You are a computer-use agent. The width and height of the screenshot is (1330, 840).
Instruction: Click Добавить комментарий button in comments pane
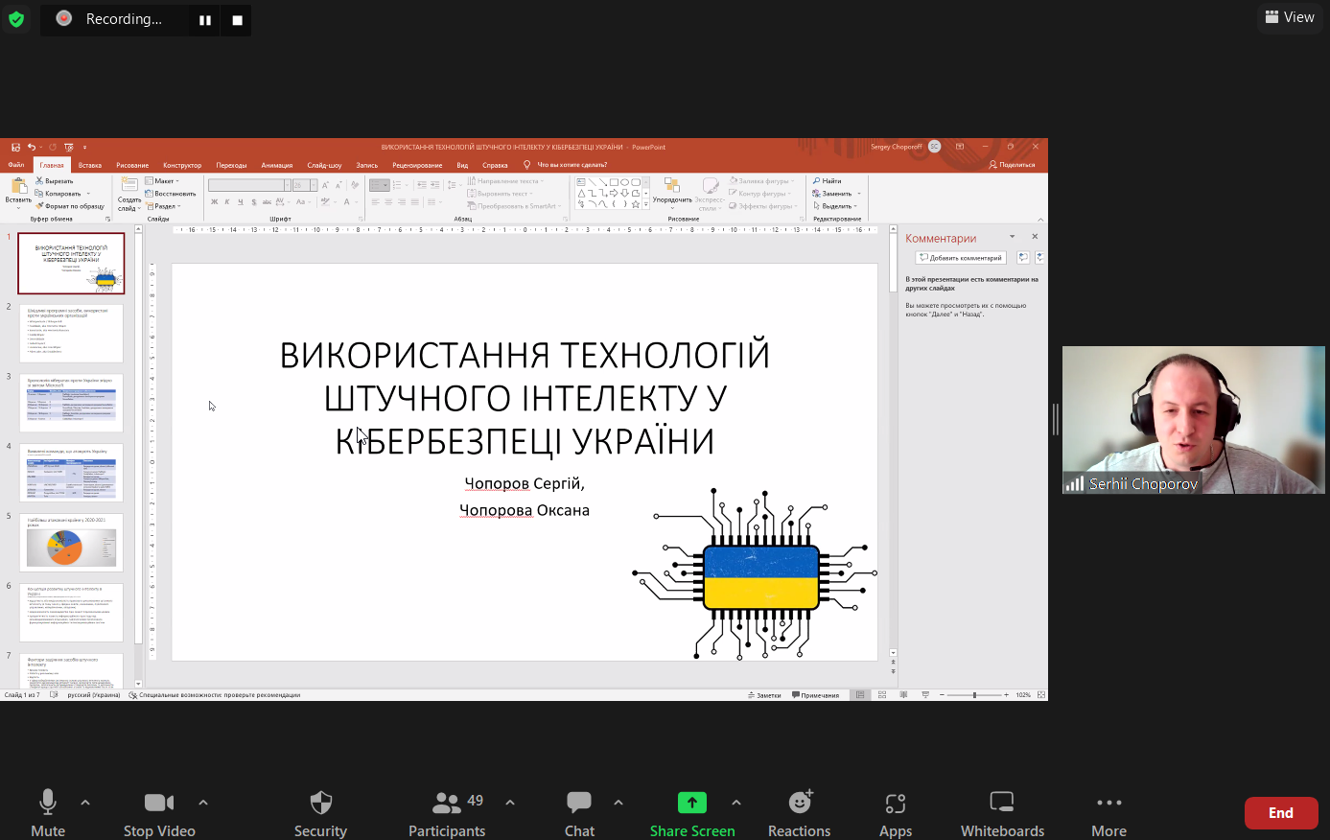[960, 258]
